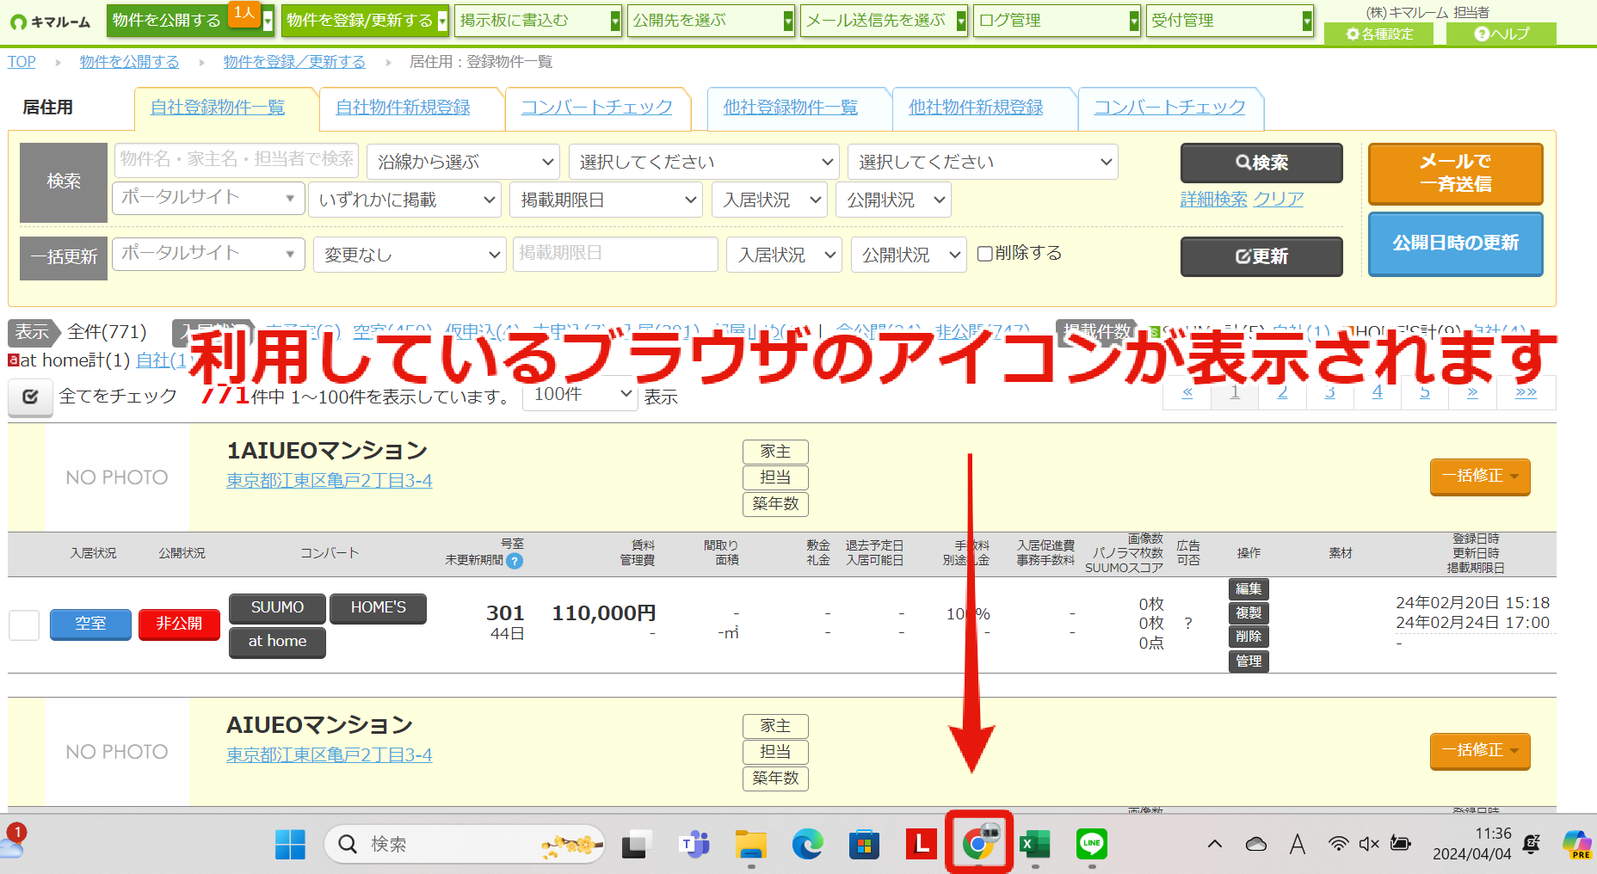Viewport: 1597px width, 874px height.
Task: Click the HOME'S convert button
Action: 378,607
